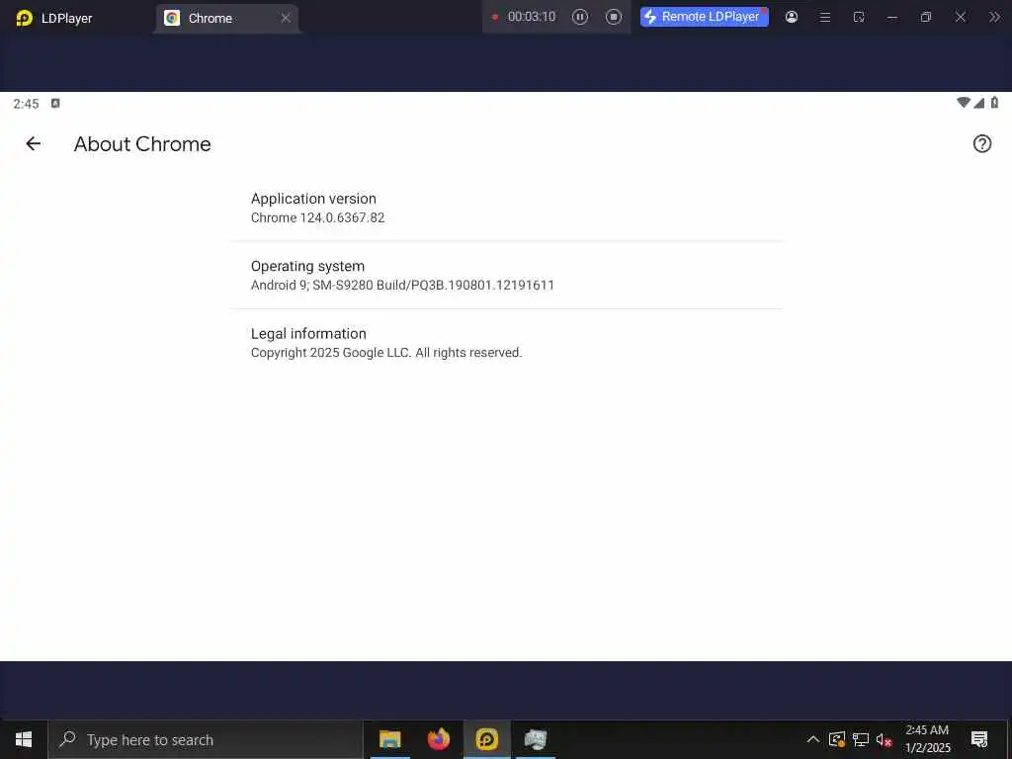Click the Copyright 2025 Google LLC text
The height and width of the screenshot is (759, 1012).
click(386, 353)
